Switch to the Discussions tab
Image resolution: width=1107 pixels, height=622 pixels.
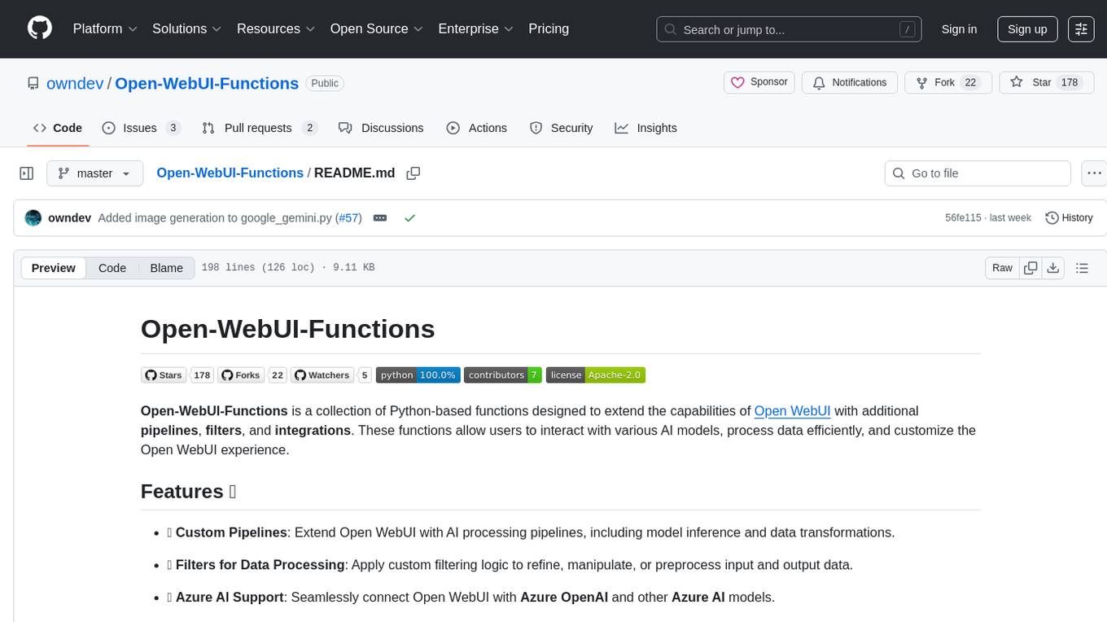[381, 128]
